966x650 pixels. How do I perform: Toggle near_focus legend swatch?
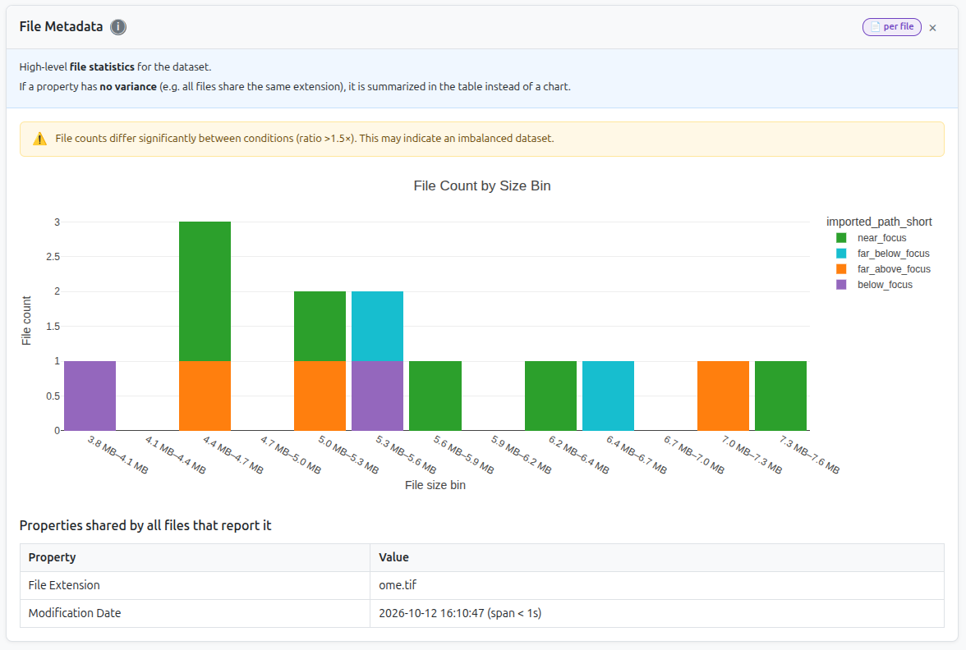click(841, 238)
